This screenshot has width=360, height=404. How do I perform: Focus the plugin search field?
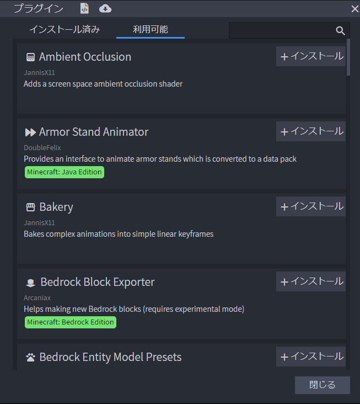(281, 31)
